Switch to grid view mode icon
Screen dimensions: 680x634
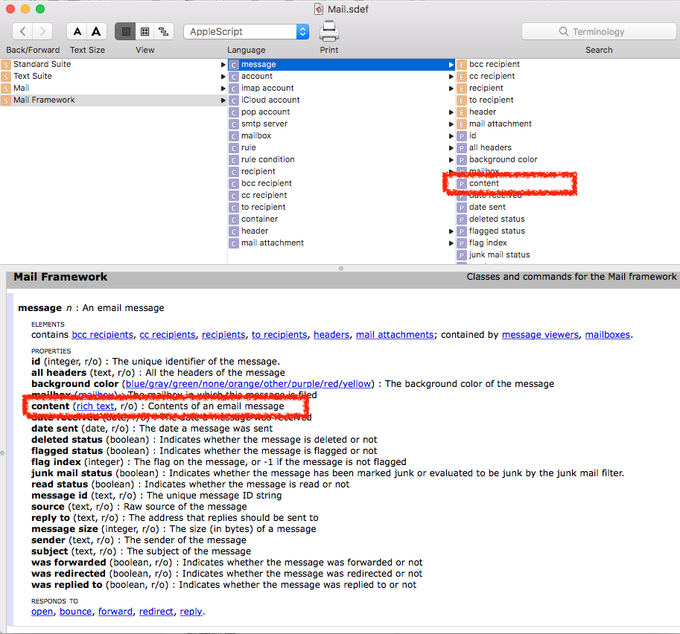(144, 31)
